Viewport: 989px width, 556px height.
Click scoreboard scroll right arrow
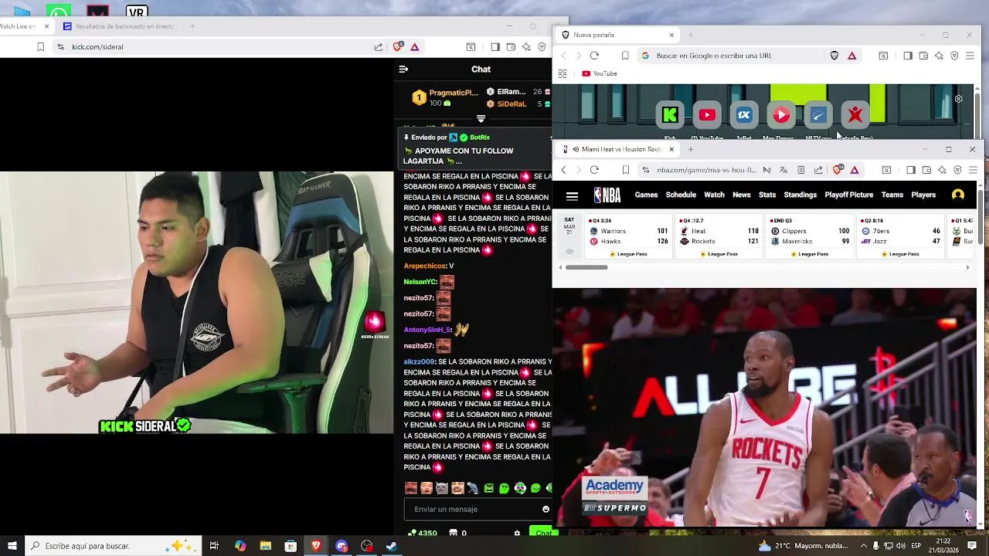click(967, 267)
